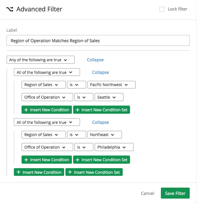Open the Northeast value dropdown
Image resolution: width=197 pixels, height=203 pixels.
coord(105,135)
